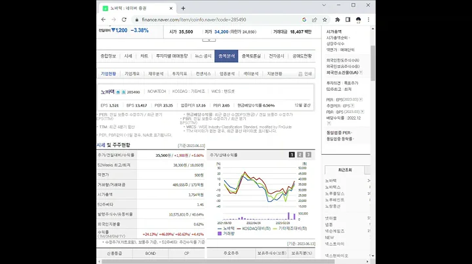Click second small icon beside 노바텍 name
Viewport: 472px width, 264px height.
[123, 92]
